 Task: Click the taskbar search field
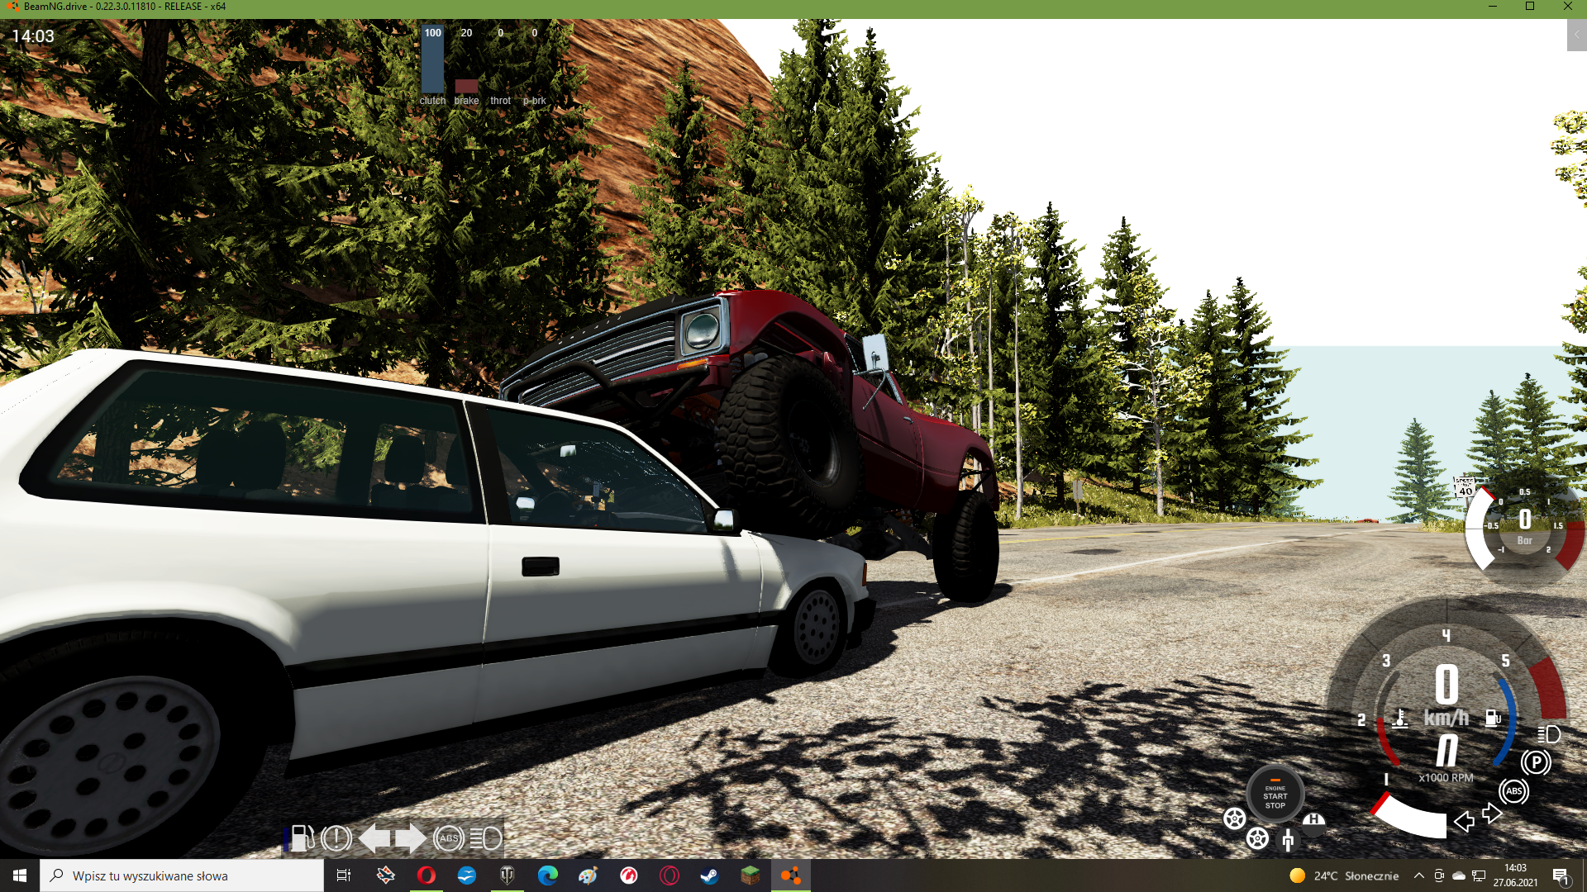point(182,875)
